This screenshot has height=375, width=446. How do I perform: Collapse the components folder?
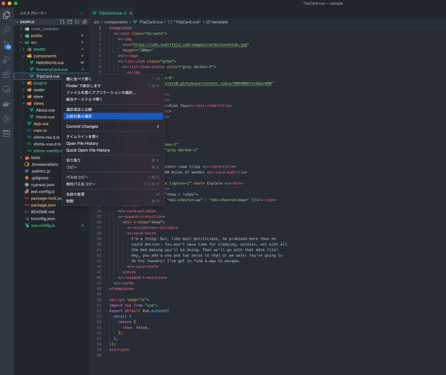45,56
